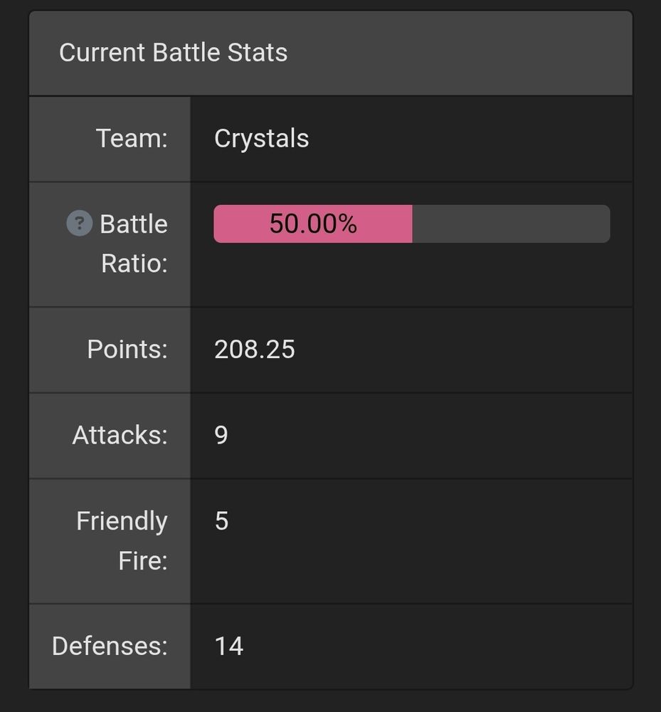Image resolution: width=661 pixels, height=712 pixels.
Task: Click the help question-mark icon beside Battle Ratio
Action: [79, 224]
